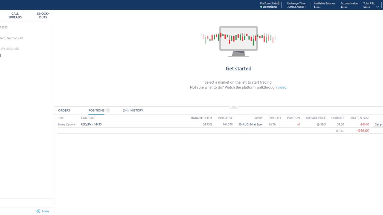Viewport: 383px width, 215px height.
Task: Click the Current column header
Action: [338, 118]
